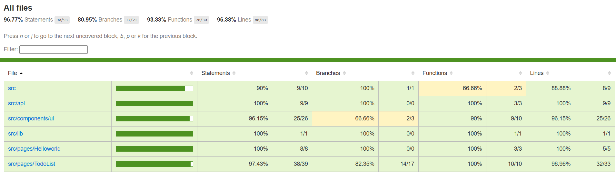Image resolution: width=616 pixels, height=179 pixels.
Task: Click the sort arrows next to Functions label
Action: (451, 73)
